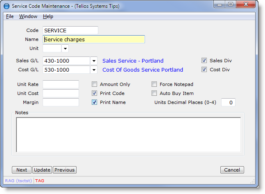The height and width of the screenshot is (194, 265).
Task: Open the Cost G/L account dropdown
Action: pyautogui.click(x=94, y=70)
